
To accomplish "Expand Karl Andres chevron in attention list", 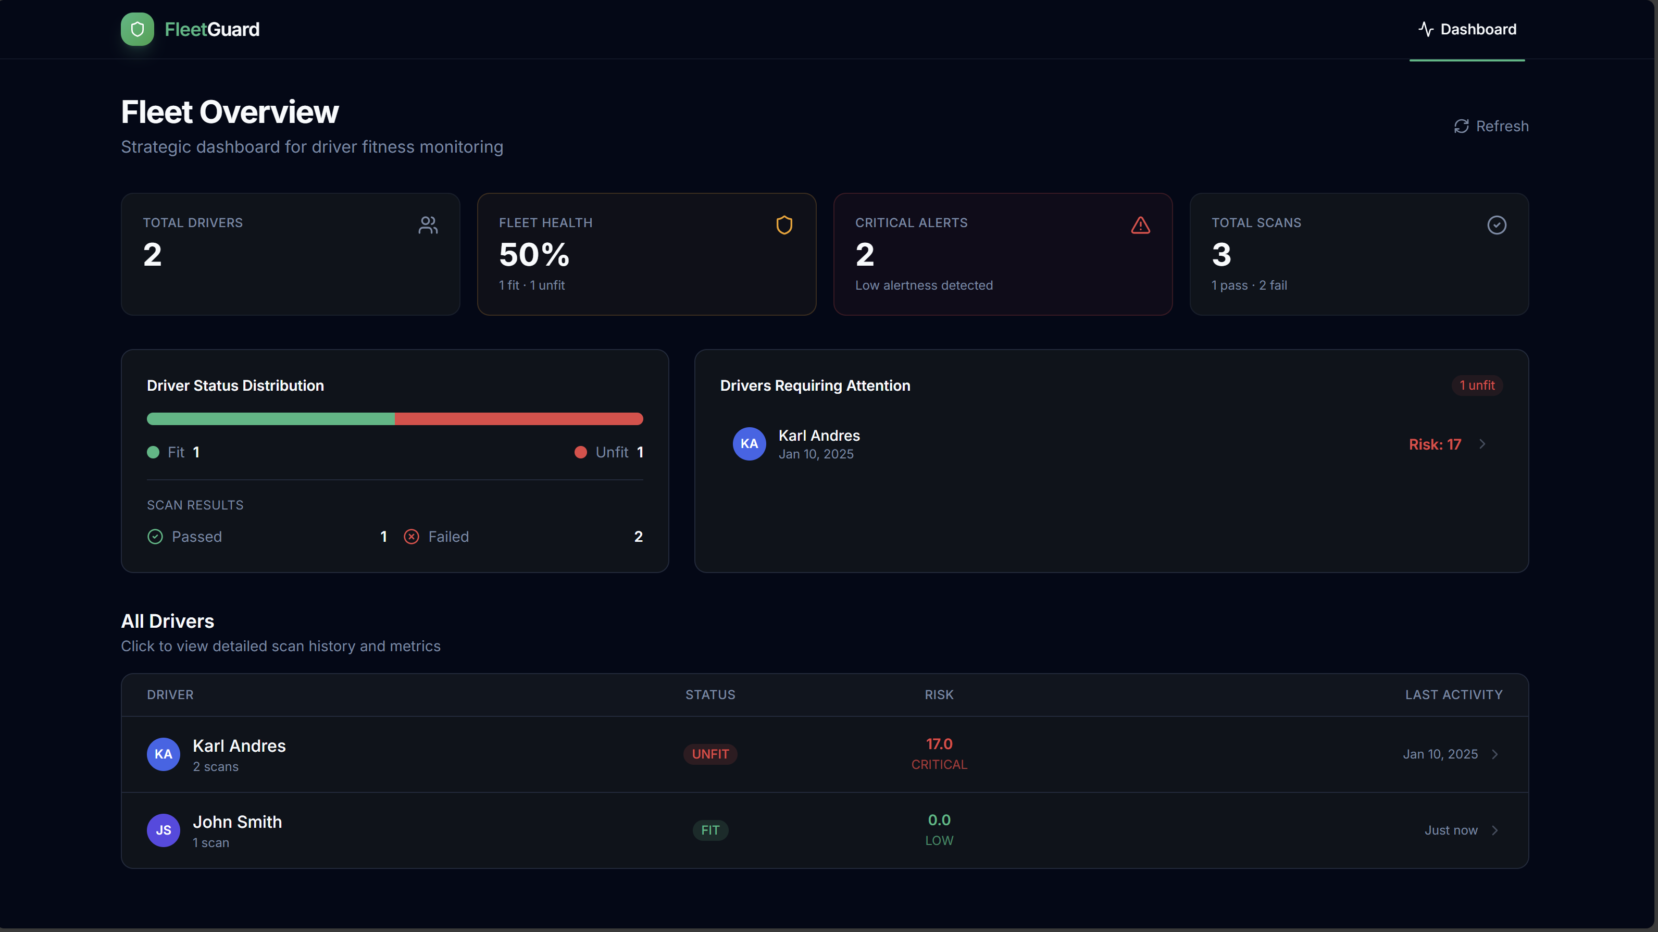I will click(1482, 443).
